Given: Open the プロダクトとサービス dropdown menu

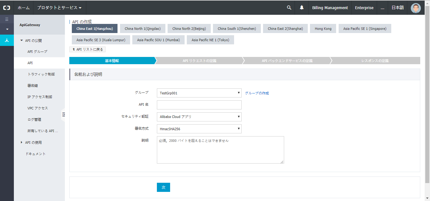Looking at the screenshot, I should [60, 8].
